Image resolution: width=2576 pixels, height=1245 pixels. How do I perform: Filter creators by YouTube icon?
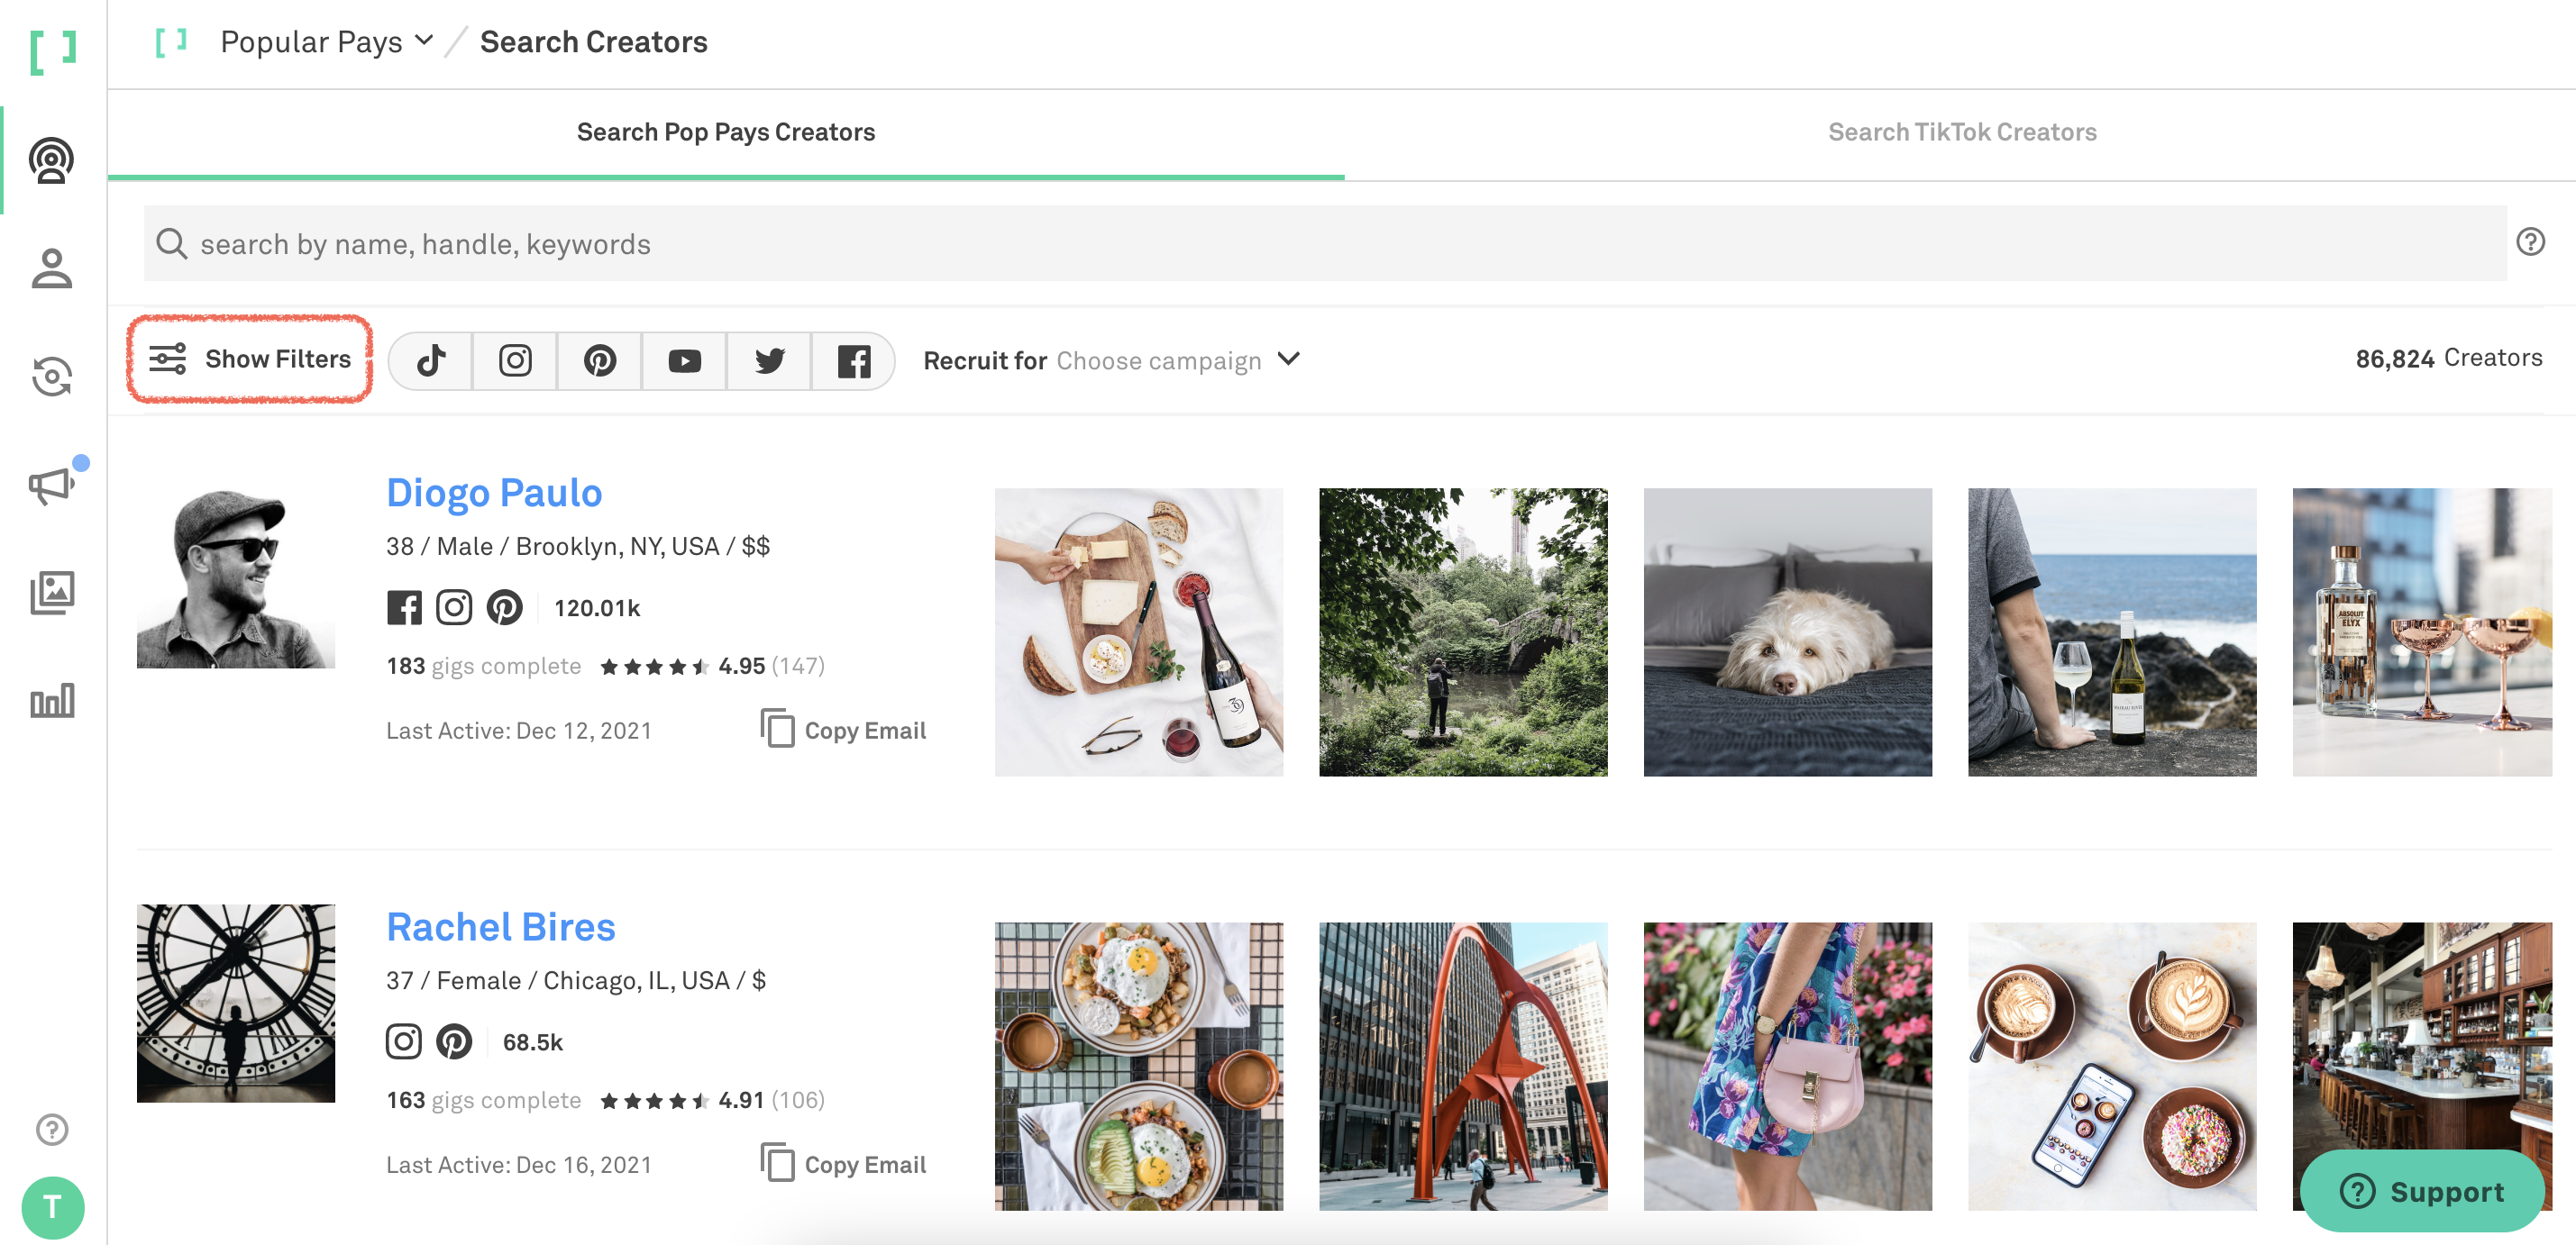[x=684, y=360]
